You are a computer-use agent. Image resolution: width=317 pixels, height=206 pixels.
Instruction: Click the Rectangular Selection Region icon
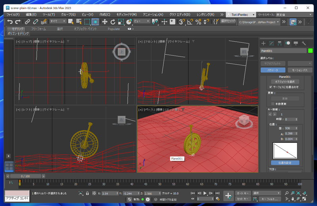coord(87,22)
